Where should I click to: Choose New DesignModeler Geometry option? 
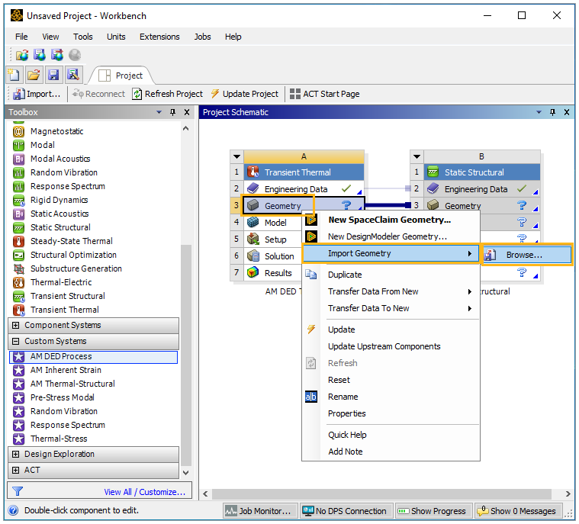pyautogui.click(x=391, y=236)
